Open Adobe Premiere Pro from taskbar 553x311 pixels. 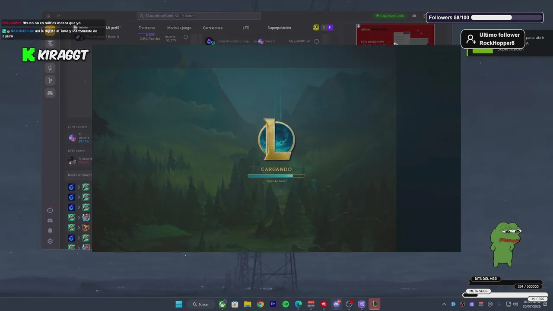tap(273, 304)
